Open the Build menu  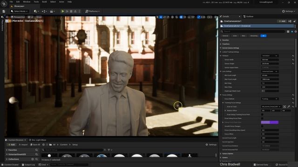45,2
